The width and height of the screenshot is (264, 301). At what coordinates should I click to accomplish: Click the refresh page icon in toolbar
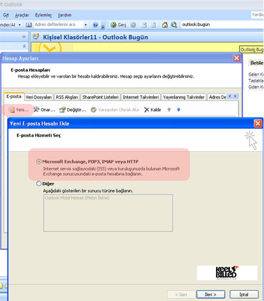[153, 24]
